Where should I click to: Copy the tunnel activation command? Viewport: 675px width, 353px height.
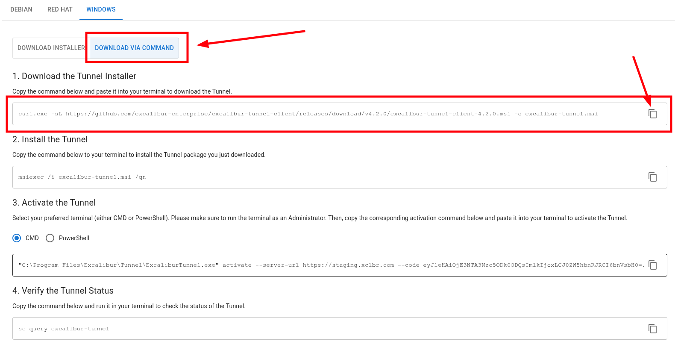coord(652,265)
